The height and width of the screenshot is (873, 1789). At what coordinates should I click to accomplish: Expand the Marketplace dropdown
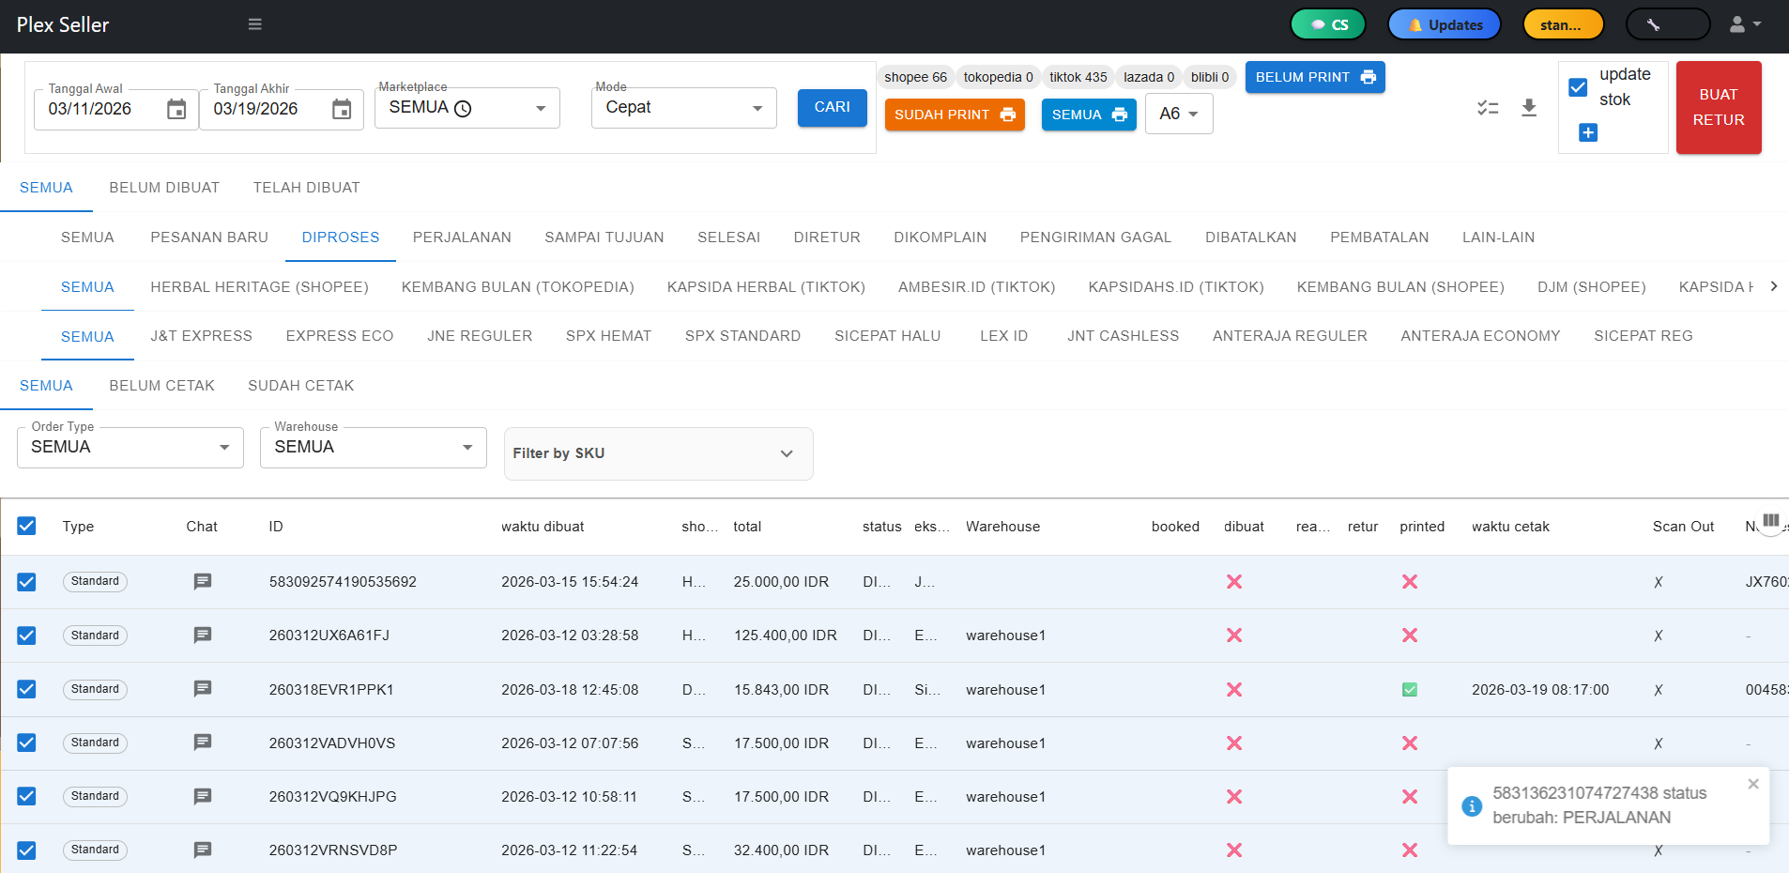541,109
